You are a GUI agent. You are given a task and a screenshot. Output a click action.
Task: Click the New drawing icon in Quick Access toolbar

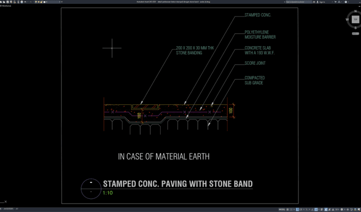(1, 2)
